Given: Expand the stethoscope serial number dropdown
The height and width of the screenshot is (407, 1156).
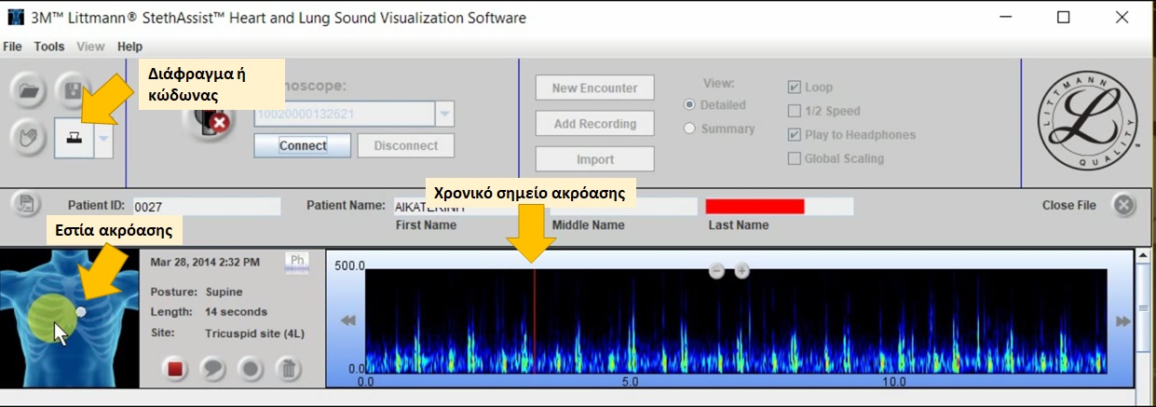Looking at the screenshot, I should coord(444,115).
